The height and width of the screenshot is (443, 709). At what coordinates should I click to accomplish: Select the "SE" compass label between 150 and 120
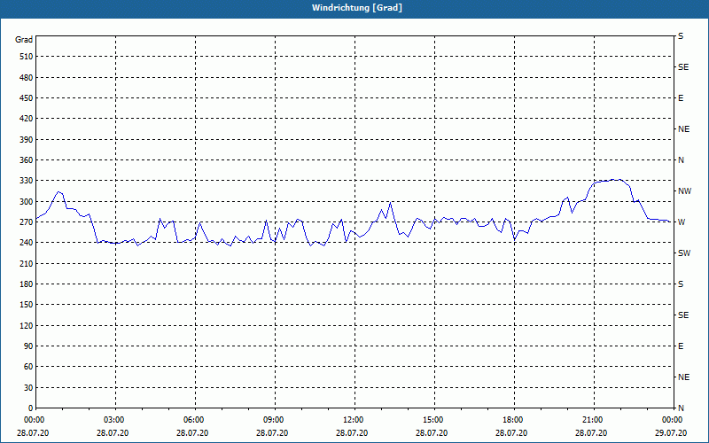tap(683, 315)
